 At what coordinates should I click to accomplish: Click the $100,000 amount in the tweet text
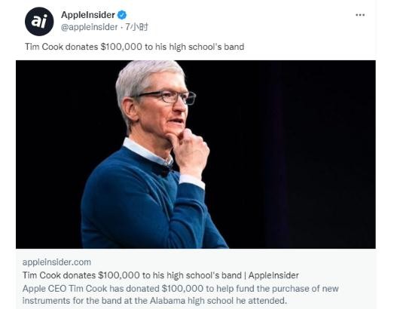pos(121,47)
